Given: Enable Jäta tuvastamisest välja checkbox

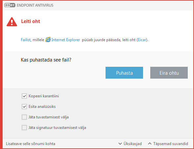Looking at the screenshot, I should pyautogui.click(x=24, y=117).
